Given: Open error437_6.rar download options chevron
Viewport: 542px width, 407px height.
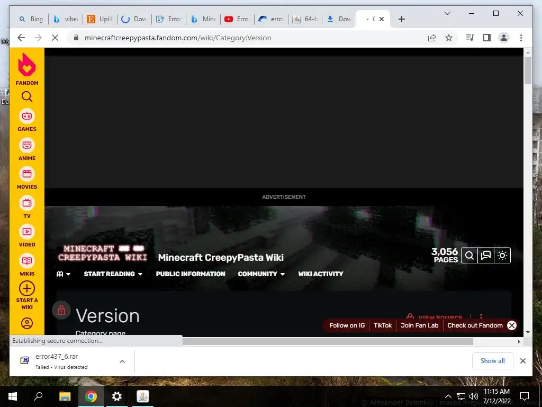Looking at the screenshot, I should pos(122,361).
